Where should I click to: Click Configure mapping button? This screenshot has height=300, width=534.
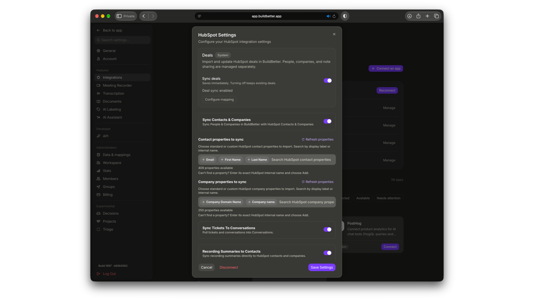click(219, 99)
